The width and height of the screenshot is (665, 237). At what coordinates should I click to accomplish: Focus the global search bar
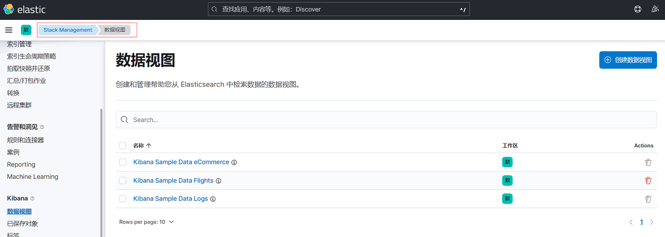[339, 9]
